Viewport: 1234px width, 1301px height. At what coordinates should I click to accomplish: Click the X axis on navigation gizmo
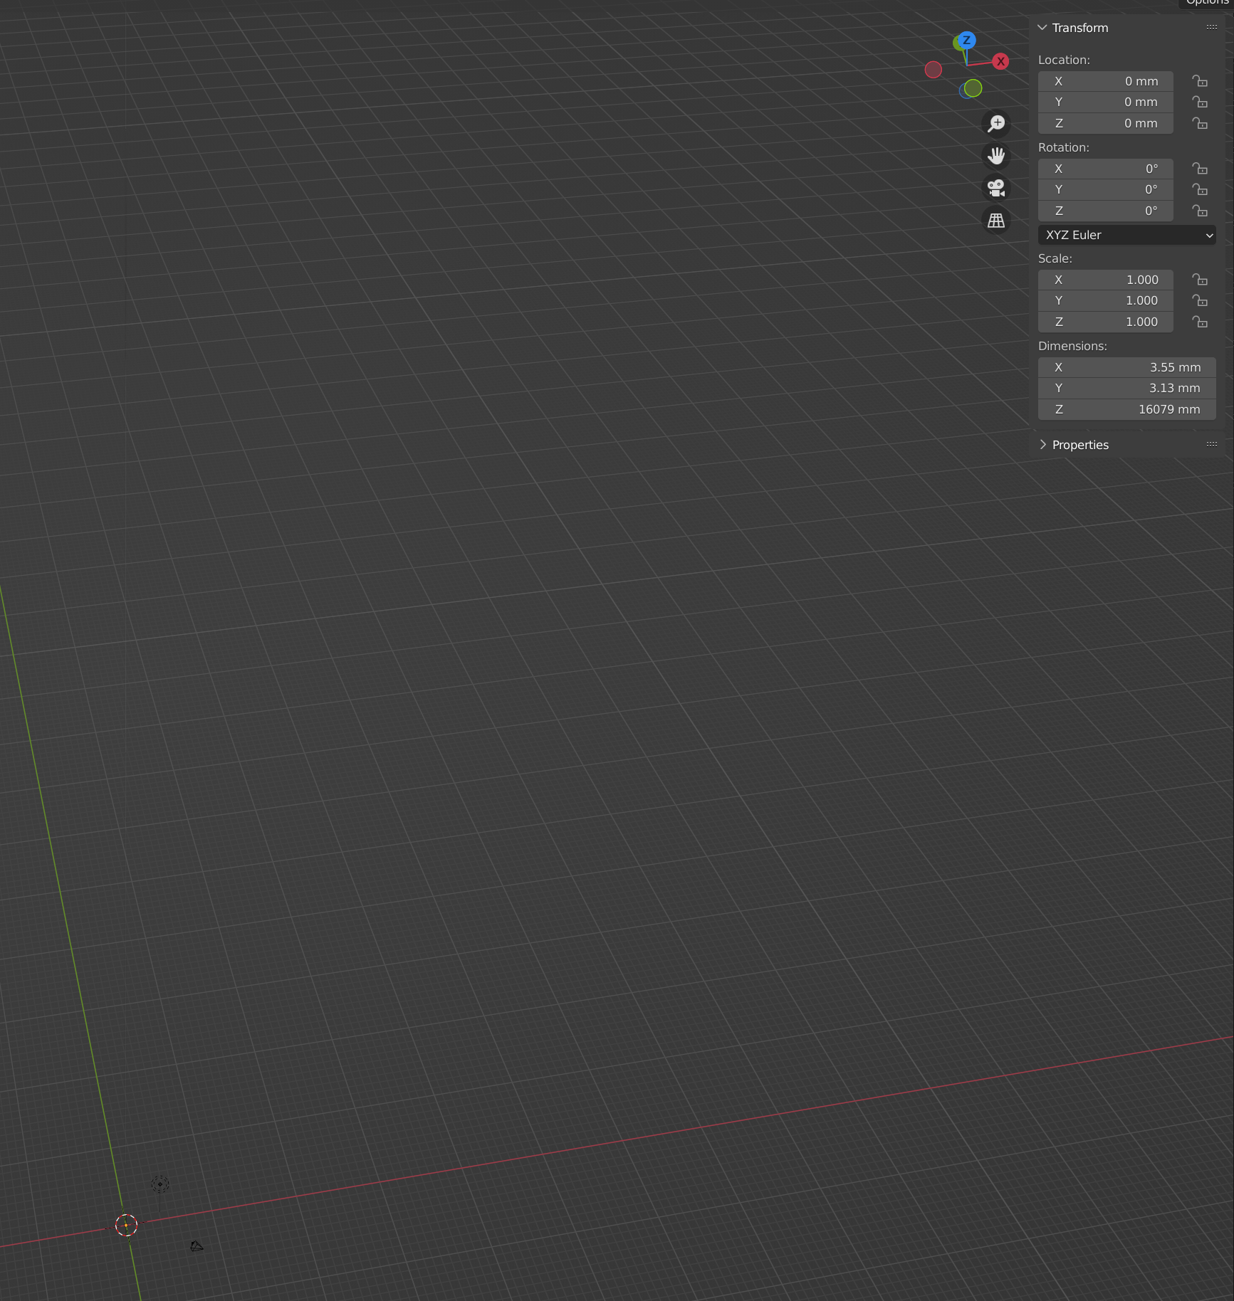pyautogui.click(x=1000, y=61)
